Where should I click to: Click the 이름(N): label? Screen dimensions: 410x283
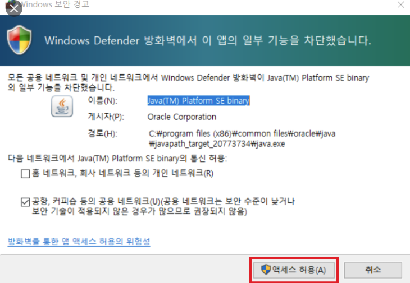tap(102, 101)
